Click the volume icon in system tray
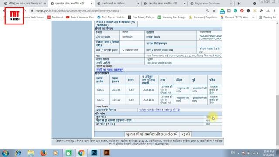The height and width of the screenshot is (157, 279). 258,153
